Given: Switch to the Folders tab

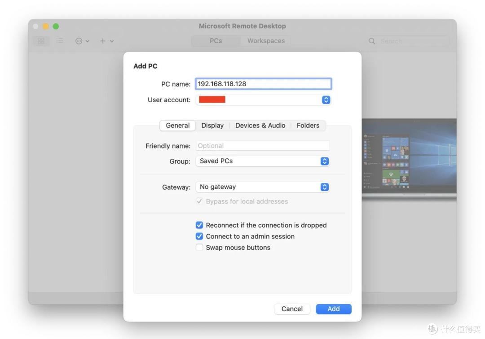Looking at the screenshot, I should (x=308, y=126).
